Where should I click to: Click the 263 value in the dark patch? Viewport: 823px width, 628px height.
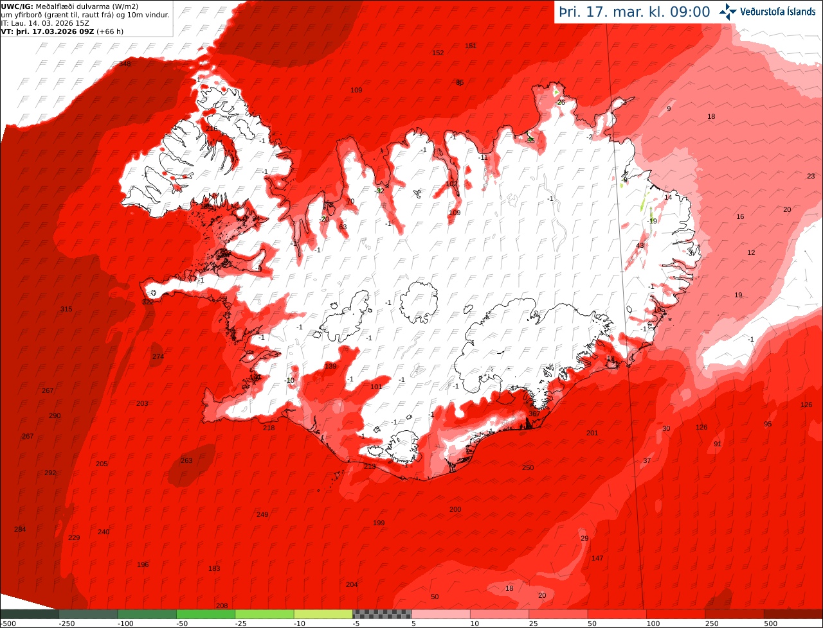tap(186, 460)
